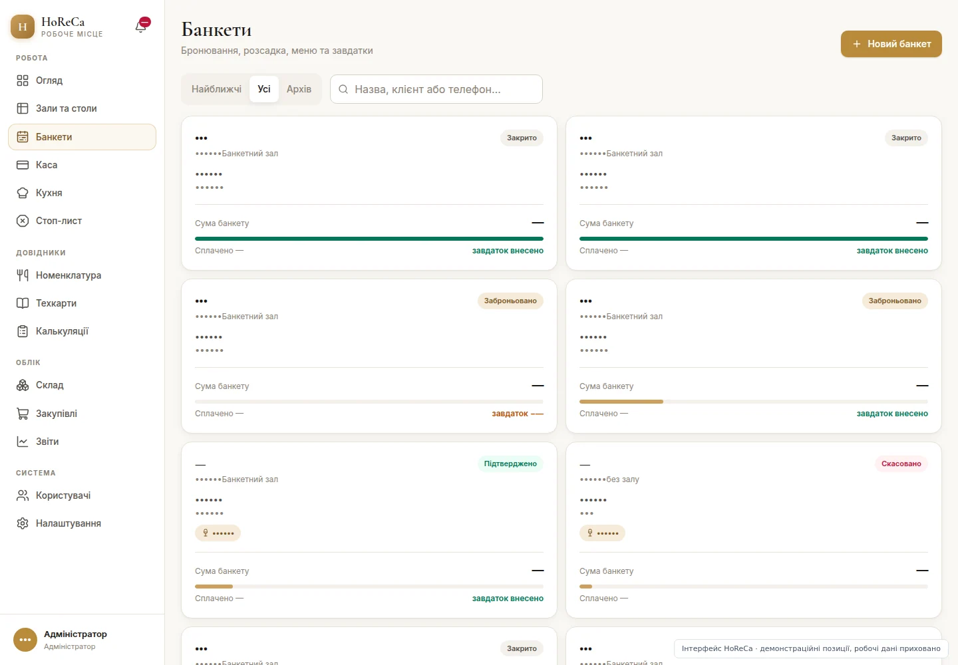Click the Адміністратор avatar circle
The width and height of the screenshot is (958, 665).
click(x=25, y=640)
